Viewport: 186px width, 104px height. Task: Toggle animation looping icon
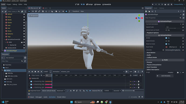click(x=140, y=75)
